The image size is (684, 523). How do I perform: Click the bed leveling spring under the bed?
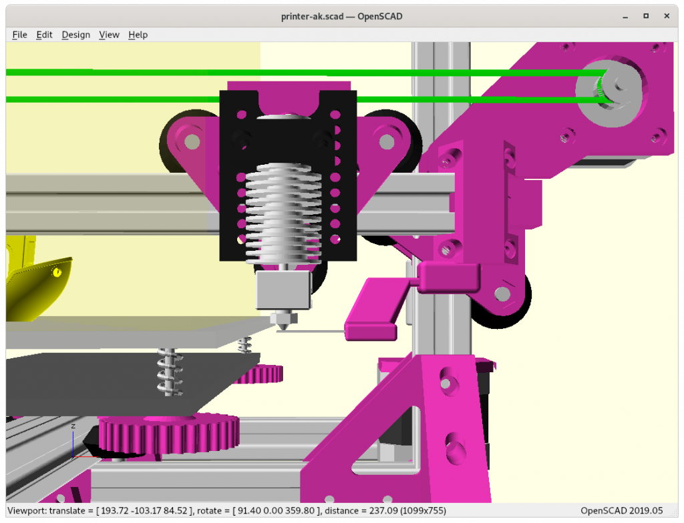click(x=170, y=372)
